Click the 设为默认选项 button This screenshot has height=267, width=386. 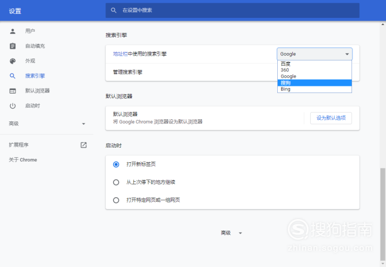point(331,118)
